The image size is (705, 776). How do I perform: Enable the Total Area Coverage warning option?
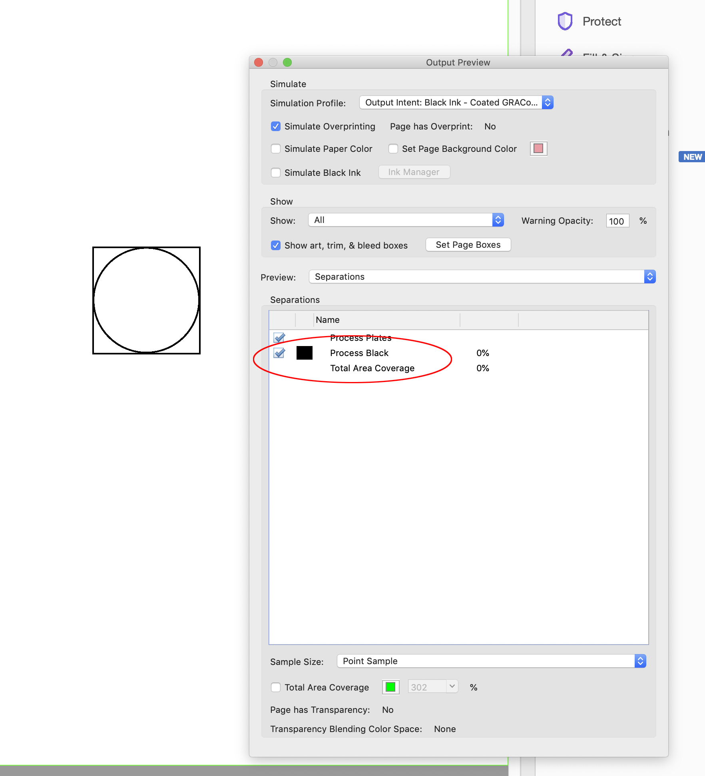tap(276, 687)
